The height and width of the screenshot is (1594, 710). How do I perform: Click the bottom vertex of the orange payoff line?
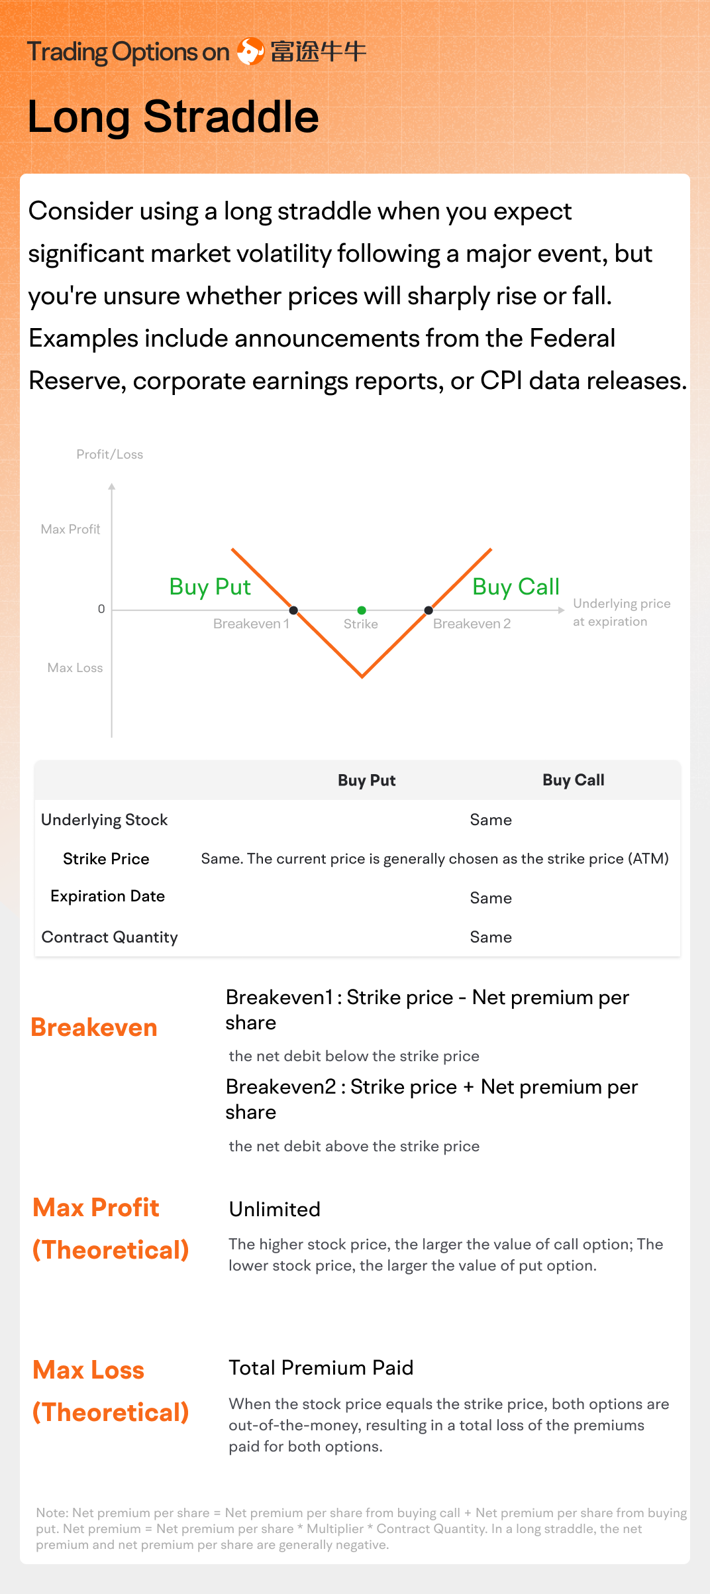click(x=362, y=676)
